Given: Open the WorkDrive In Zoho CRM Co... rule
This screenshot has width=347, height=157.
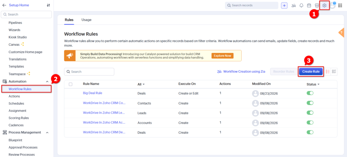Looking at the screenshot, I should click(x=104, y=103).
